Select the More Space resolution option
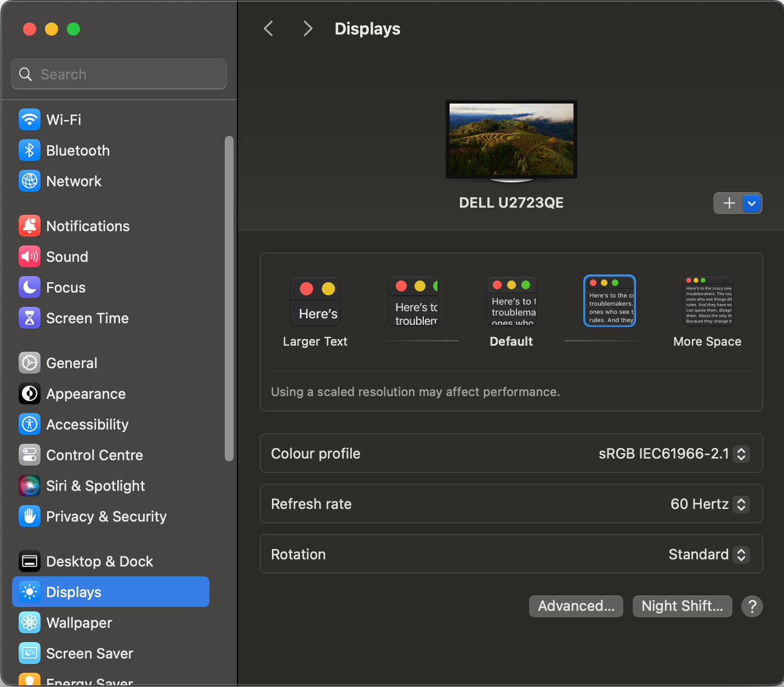Image resolution: width=784 pixels, height=687 pixels. click(707, 301)
